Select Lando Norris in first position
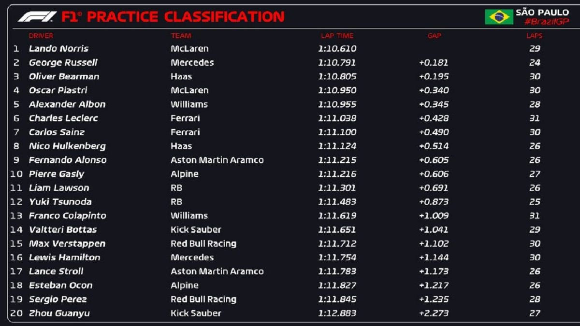This screenshot has width=580, height=326. click(58, 49)
